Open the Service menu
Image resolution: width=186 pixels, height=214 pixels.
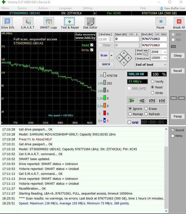point(22,8)
